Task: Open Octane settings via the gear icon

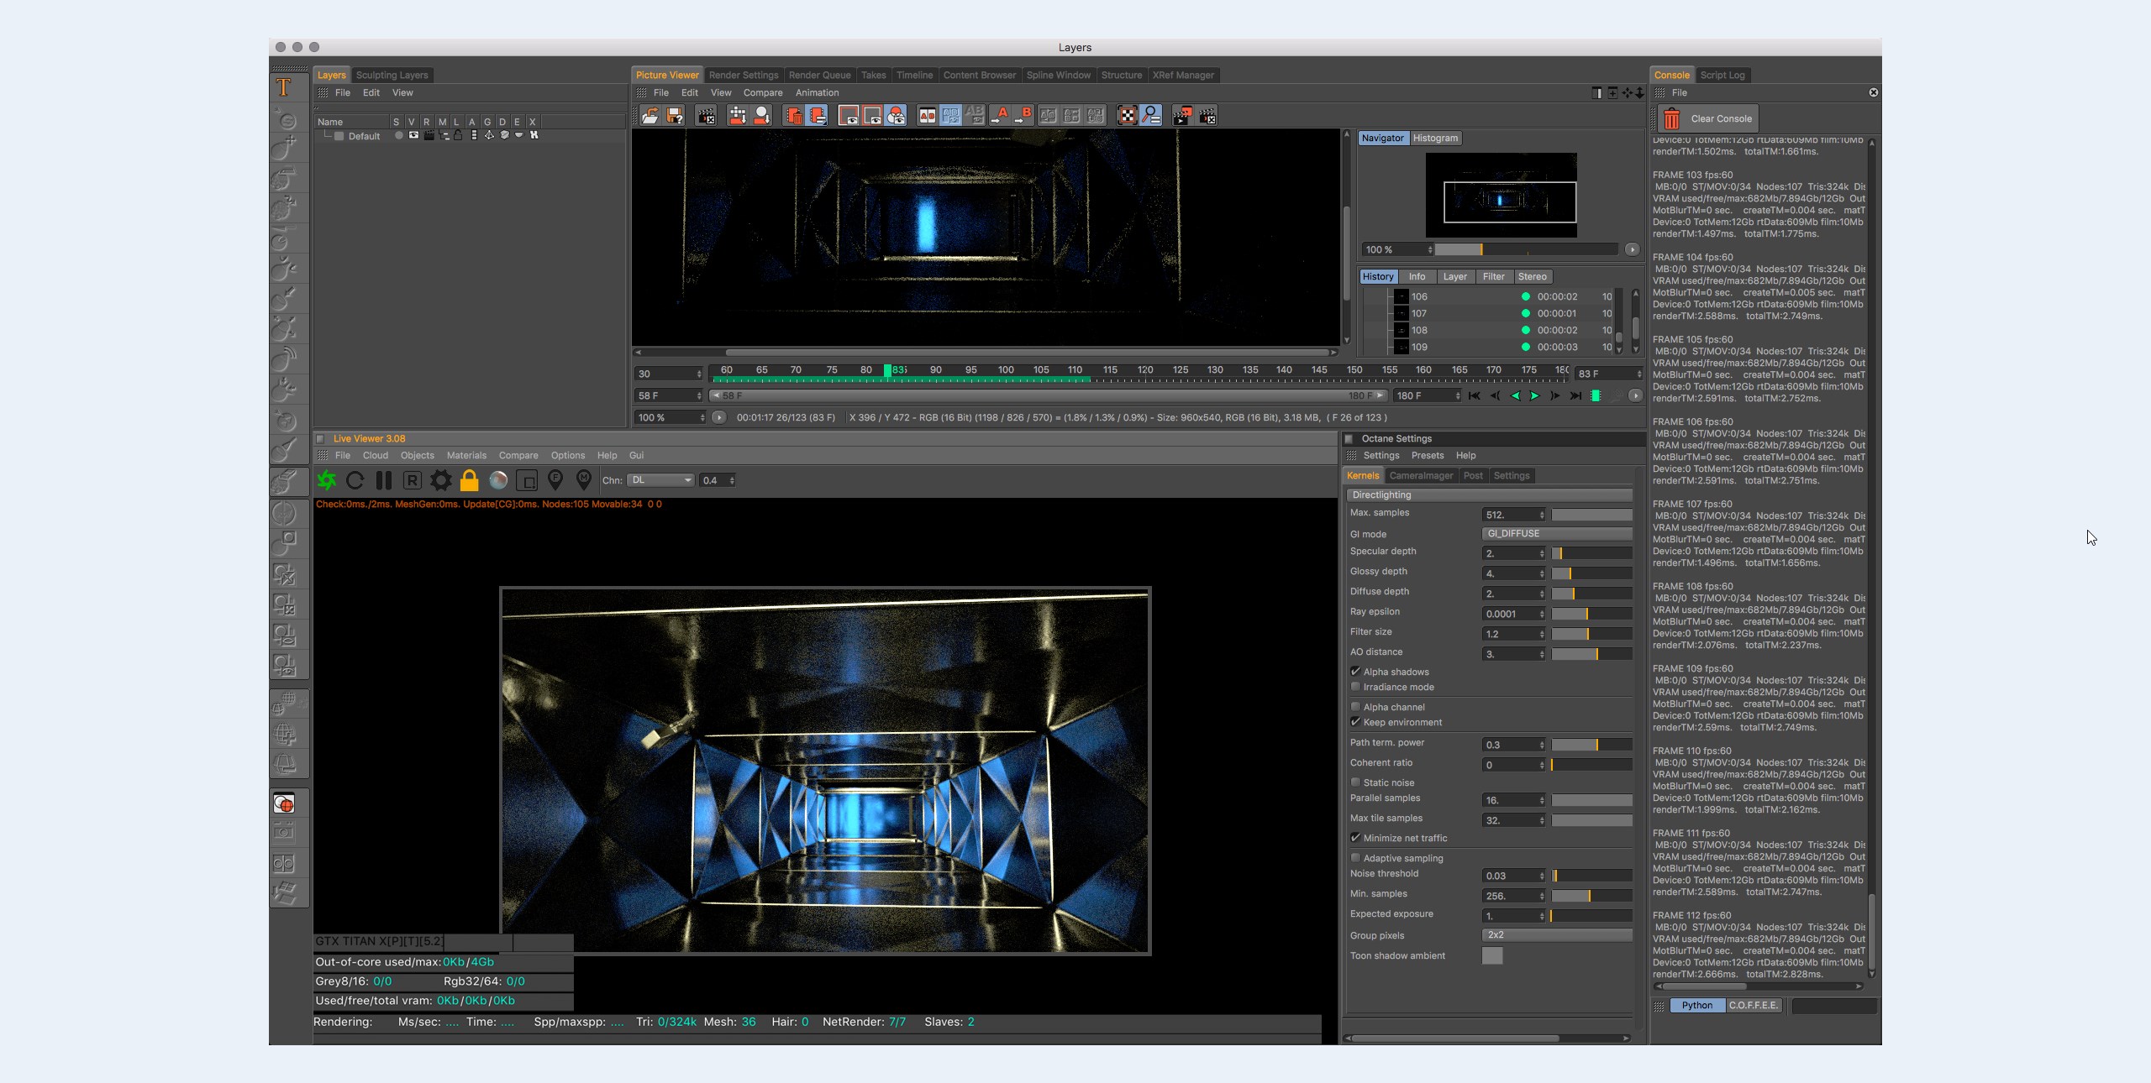Action: (440, 480)
